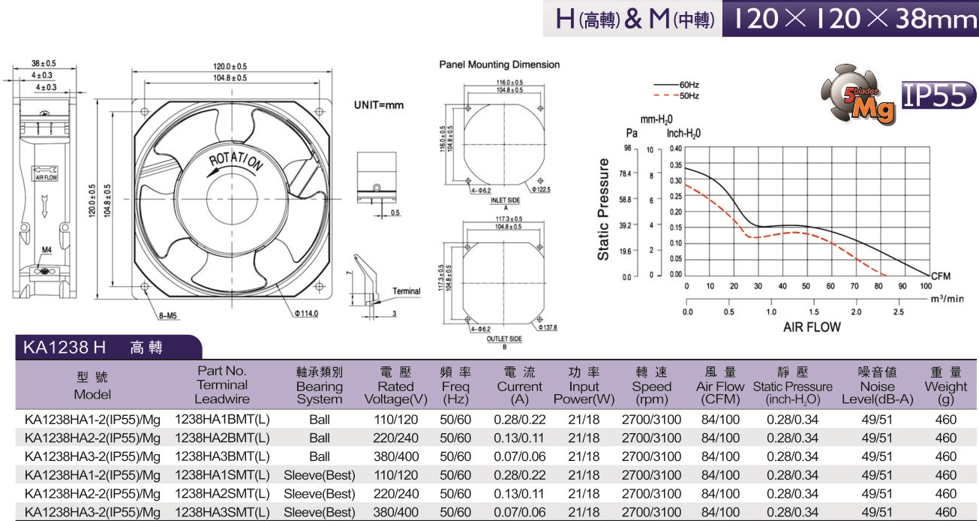Click the Static Pressure axis label
979x521 pixels.
click(x=603, y=209)
